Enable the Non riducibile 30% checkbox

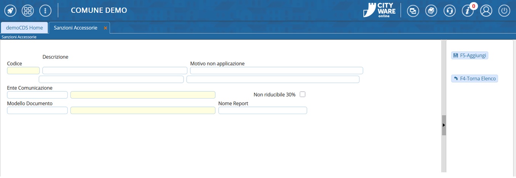coord(302,94)
